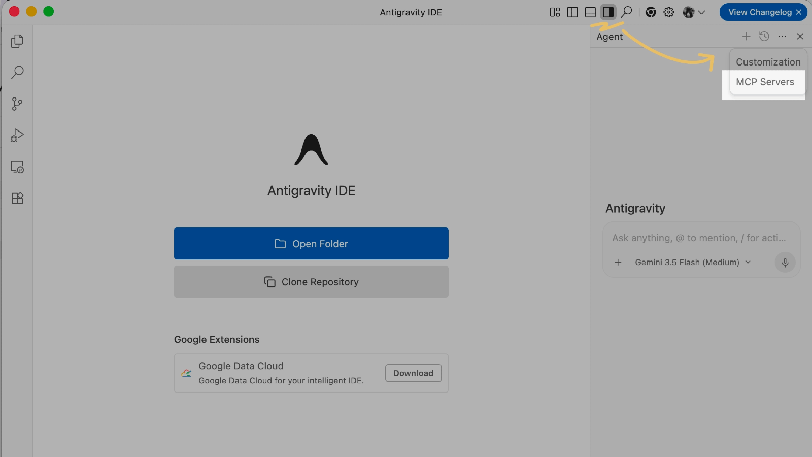Toggle the bottom panel layout icon
Screen dimensions: 812x457
click(590, 12)
